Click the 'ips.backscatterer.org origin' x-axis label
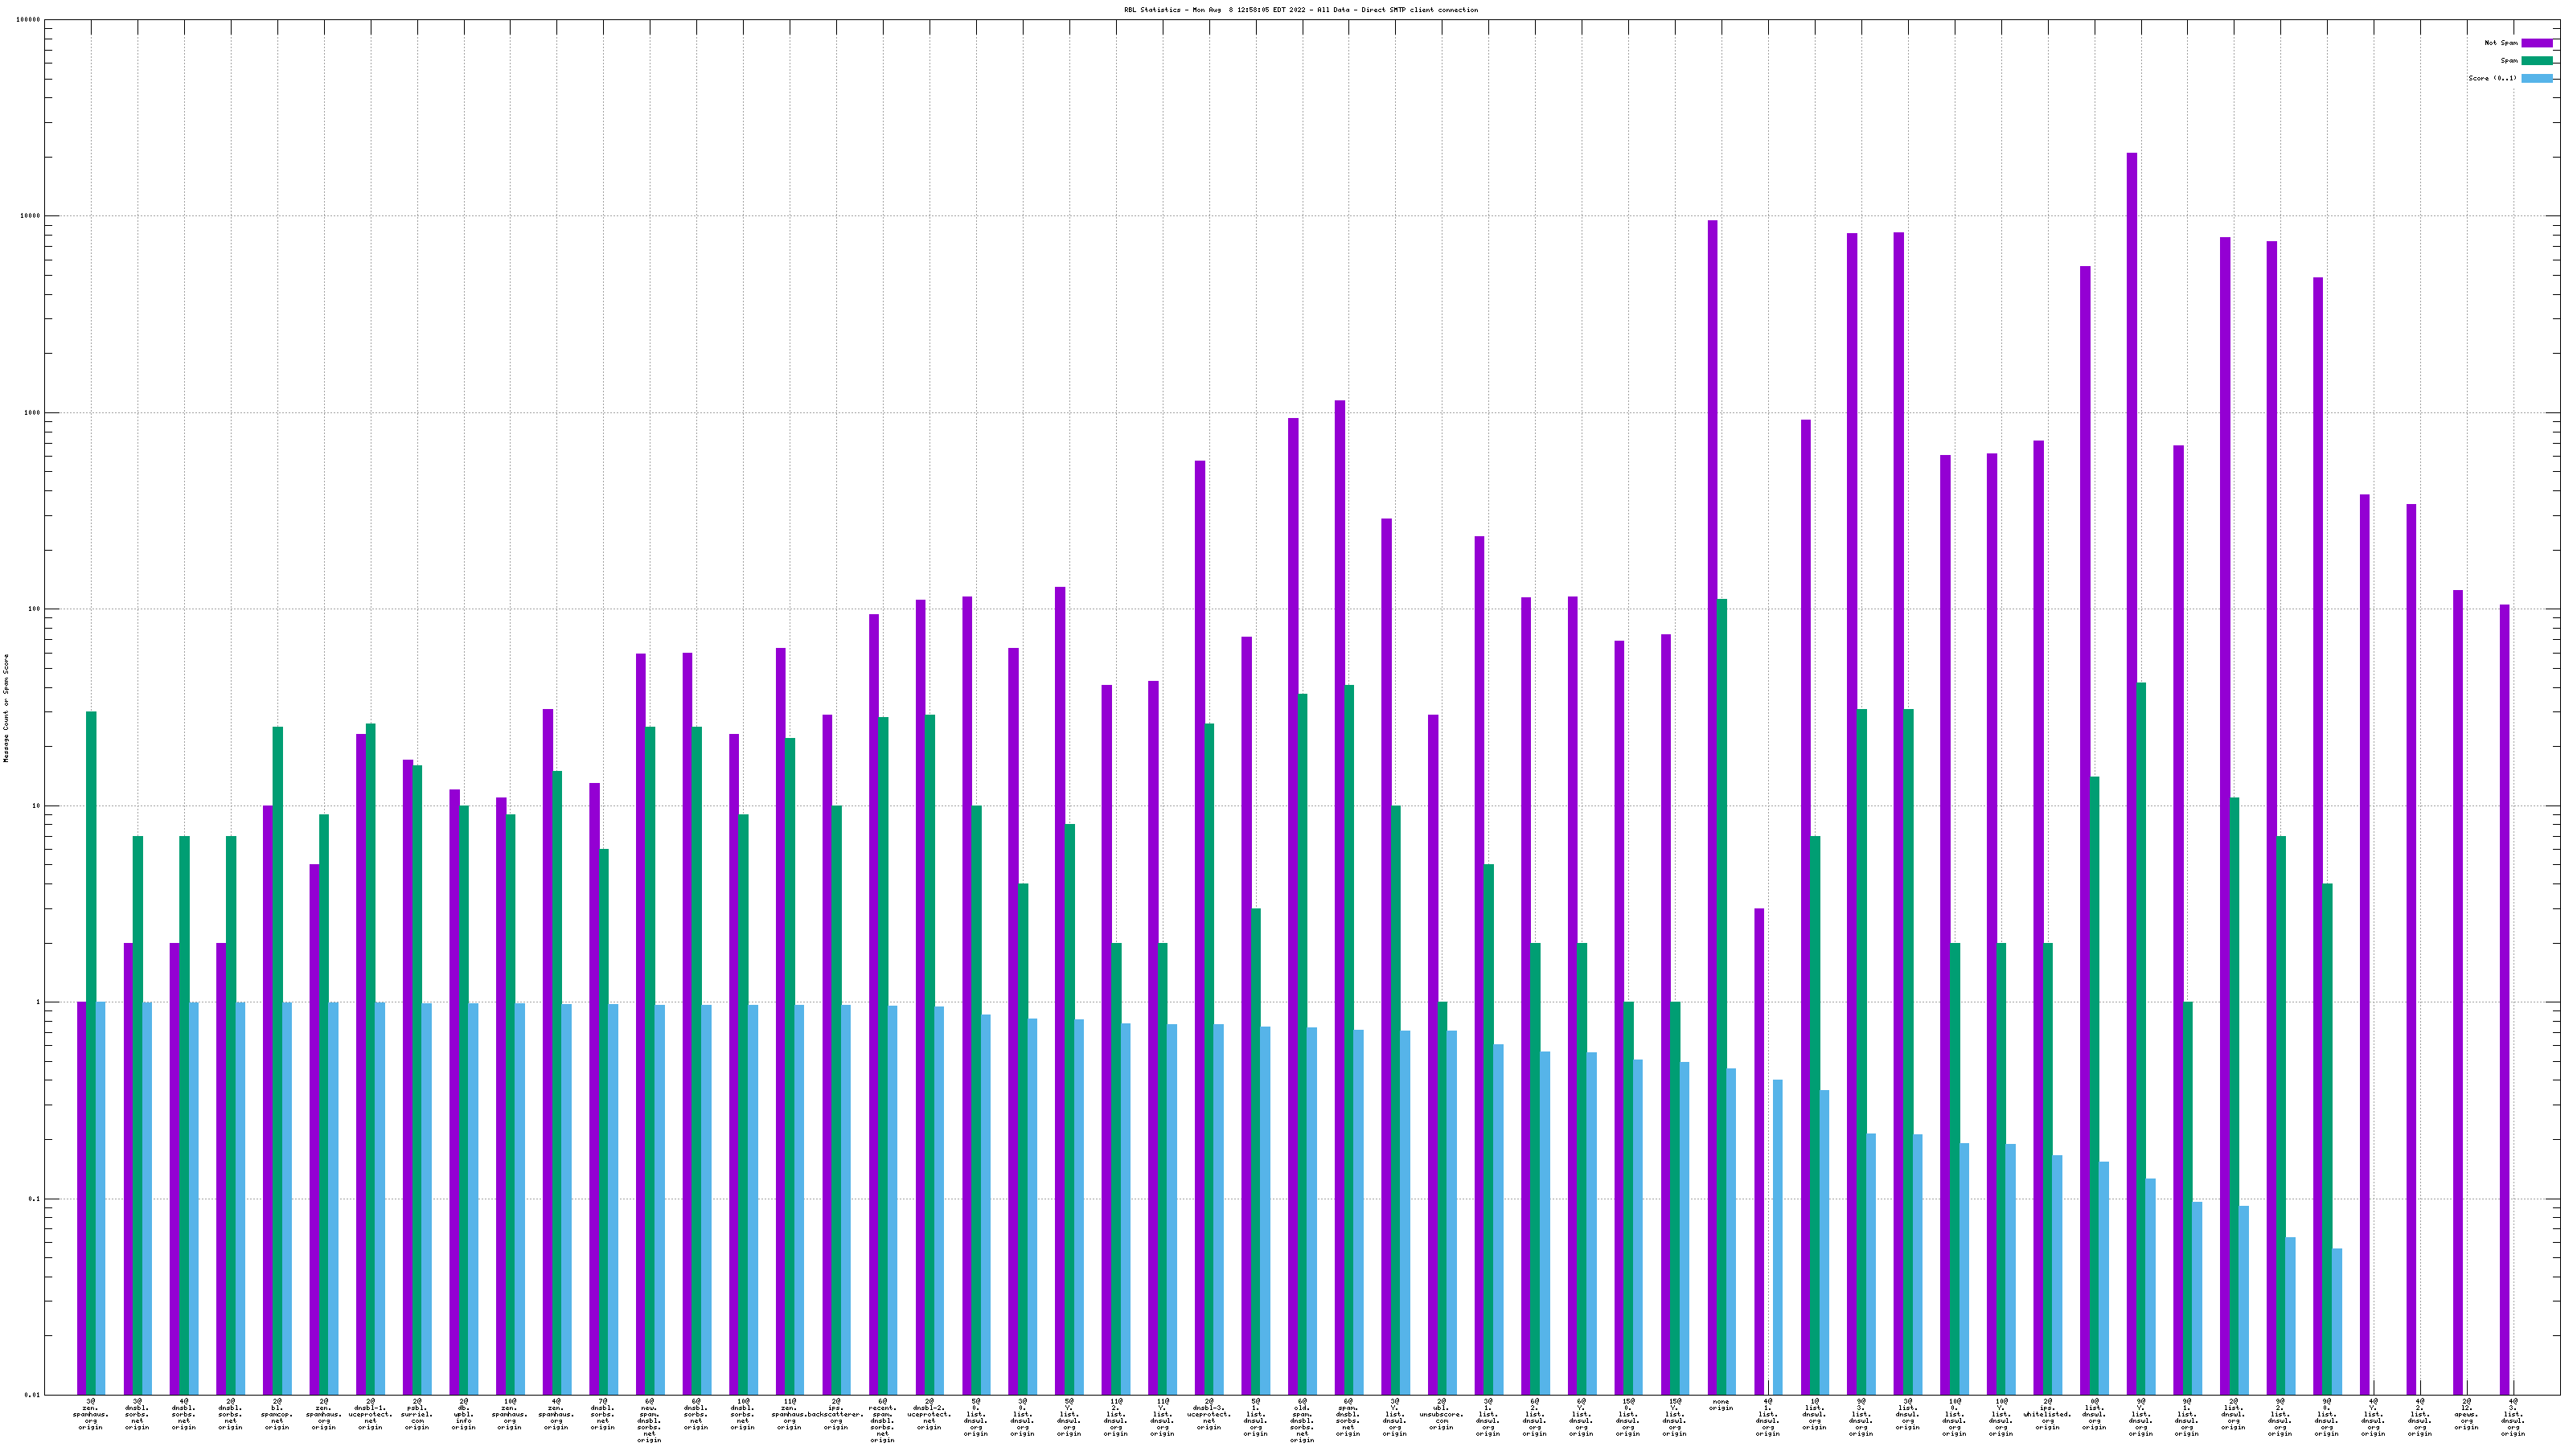Screen dimensions: 2573x1447 click(x=836, y=1414)
